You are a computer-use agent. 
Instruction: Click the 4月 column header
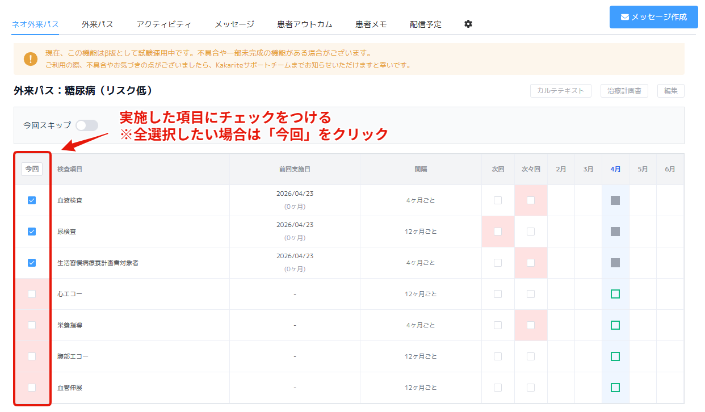click(615, 169)
